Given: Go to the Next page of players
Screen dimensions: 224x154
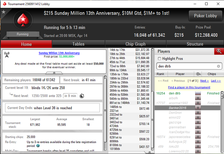Looking at the screenshot, I should point(204,81).
